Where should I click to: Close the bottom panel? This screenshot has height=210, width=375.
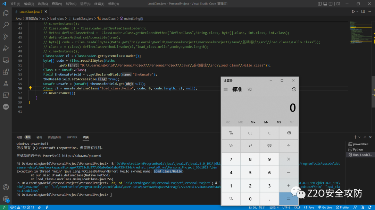(370, 137)
